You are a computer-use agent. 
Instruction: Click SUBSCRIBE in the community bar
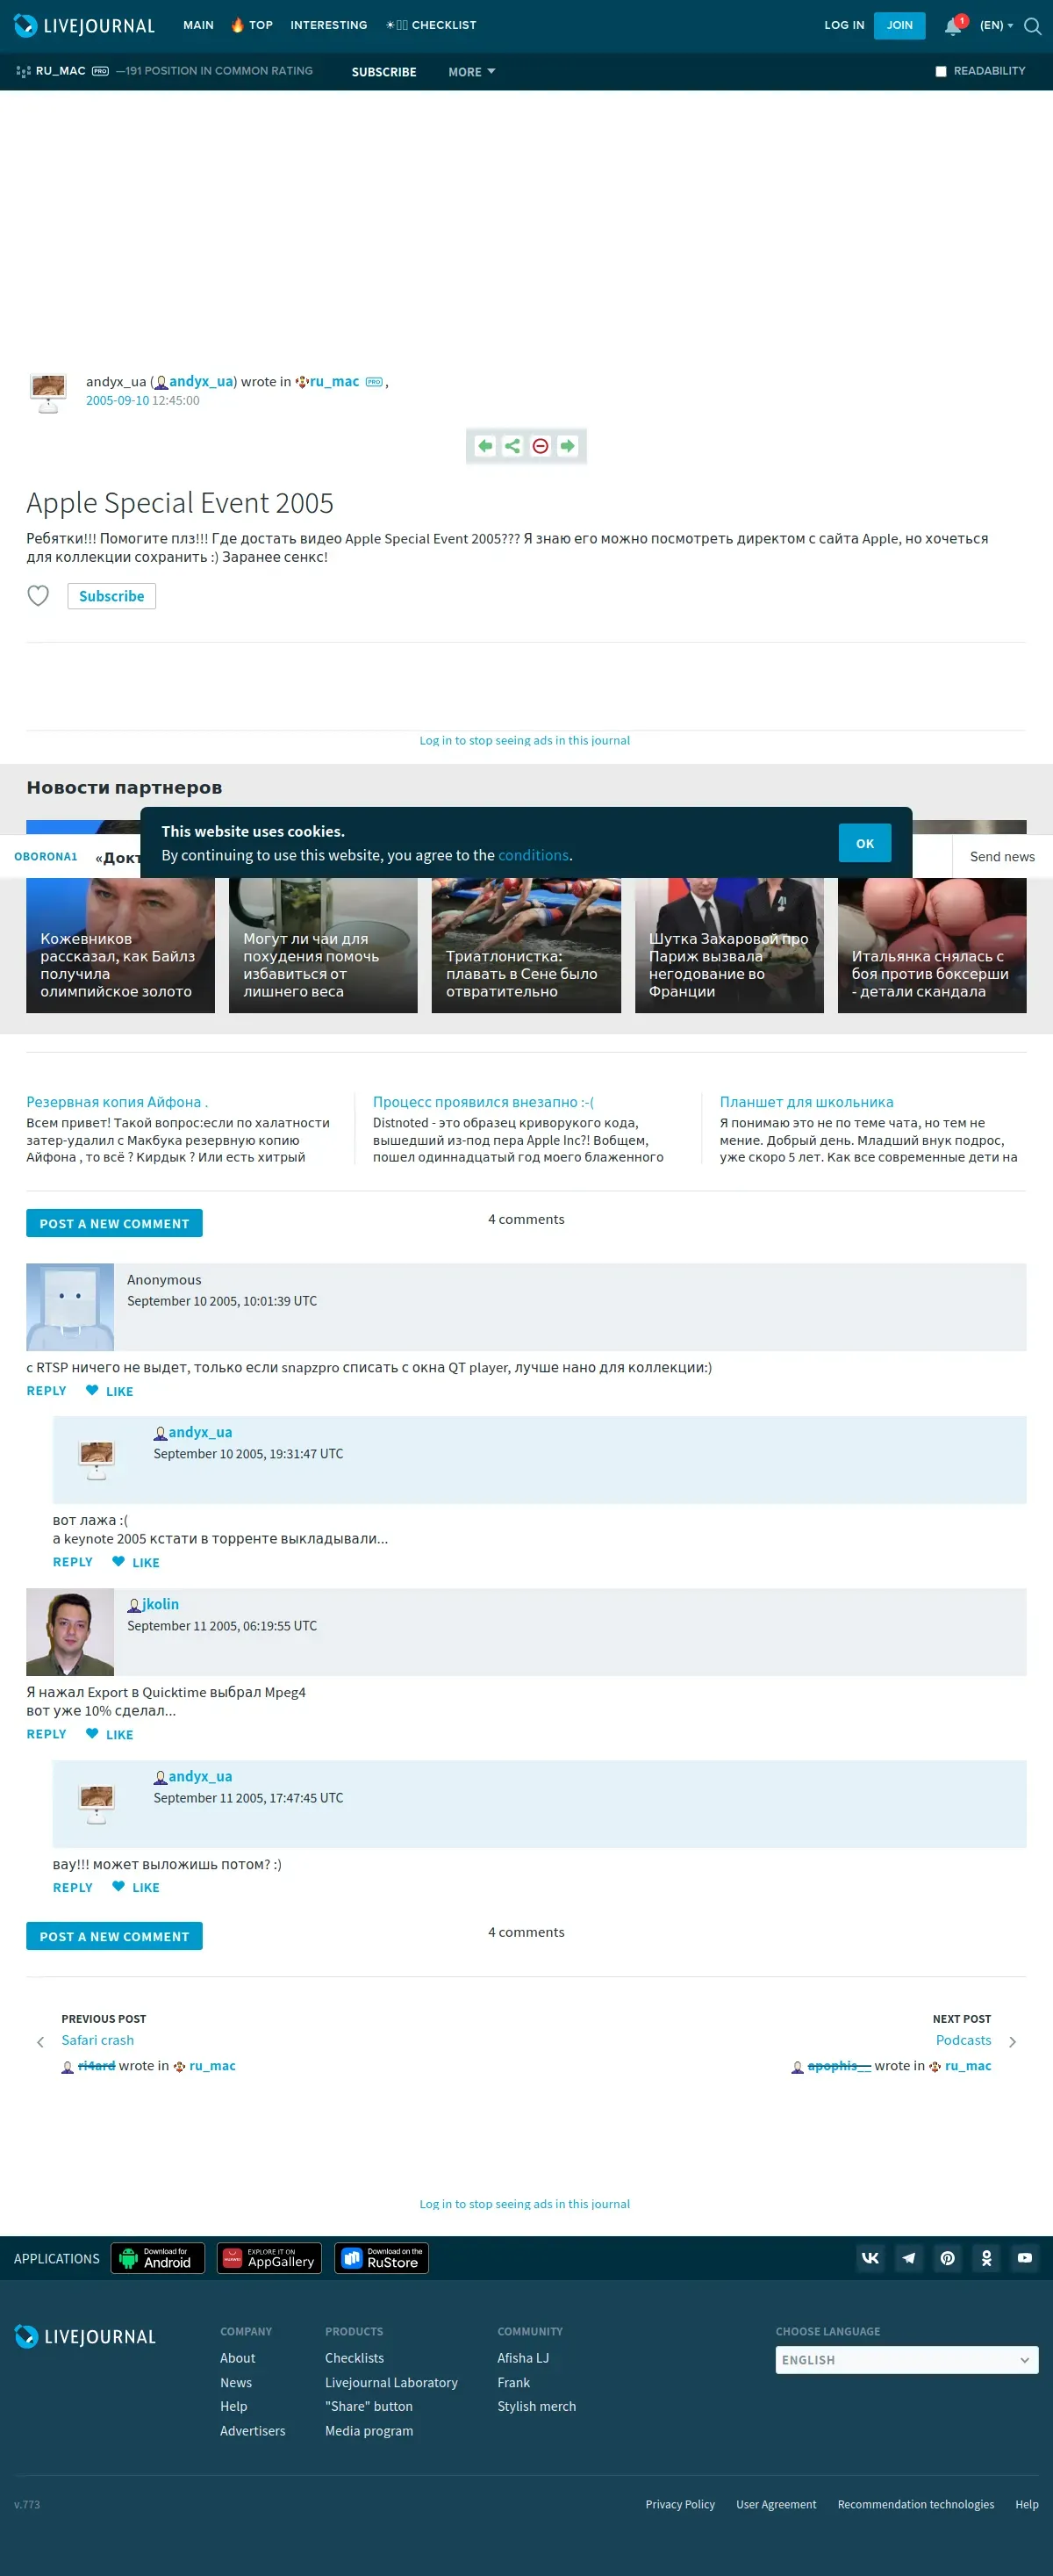point(383,72)
